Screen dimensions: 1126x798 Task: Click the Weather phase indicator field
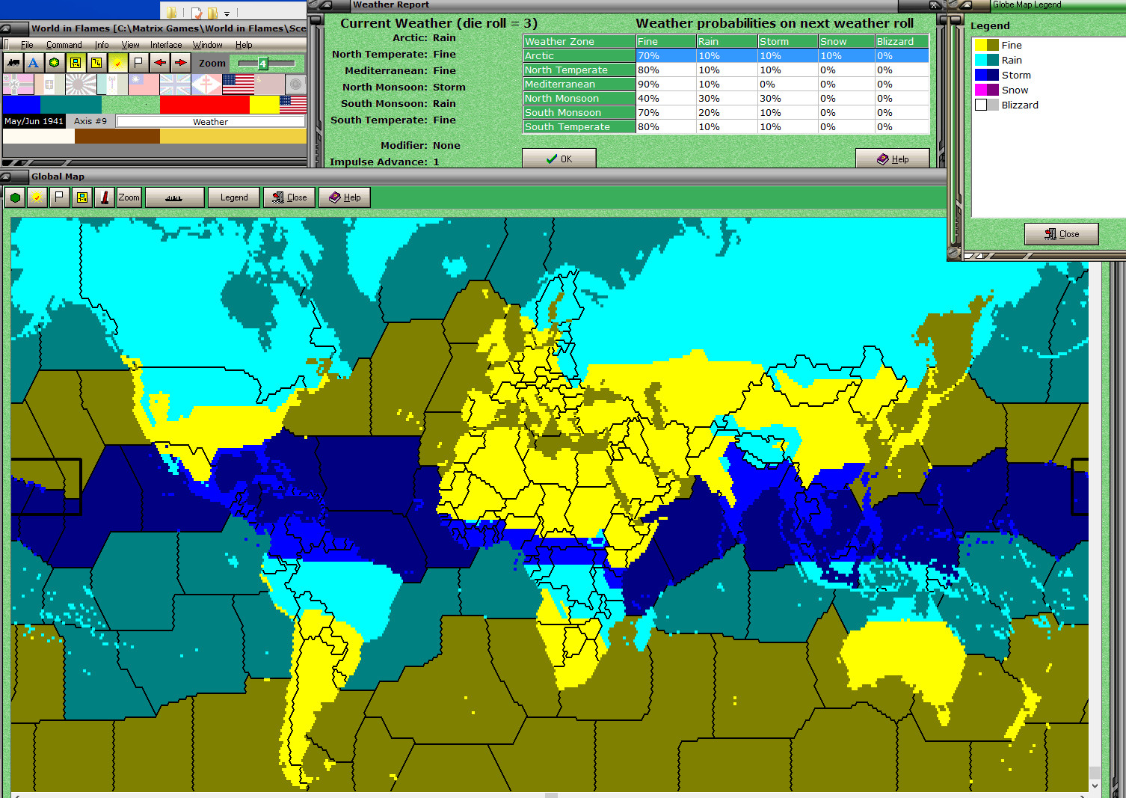(209, 120)
